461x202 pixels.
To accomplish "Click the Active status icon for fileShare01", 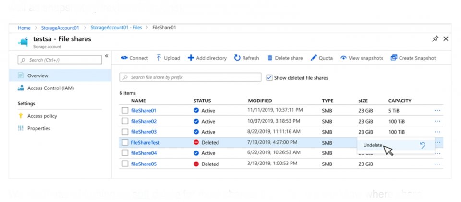I will (196, 111).
